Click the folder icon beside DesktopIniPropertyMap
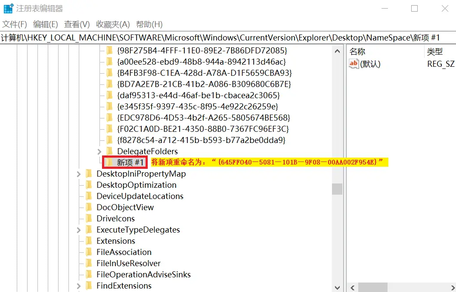Viewport: 456px width, 292px height. tap(89, 174)
